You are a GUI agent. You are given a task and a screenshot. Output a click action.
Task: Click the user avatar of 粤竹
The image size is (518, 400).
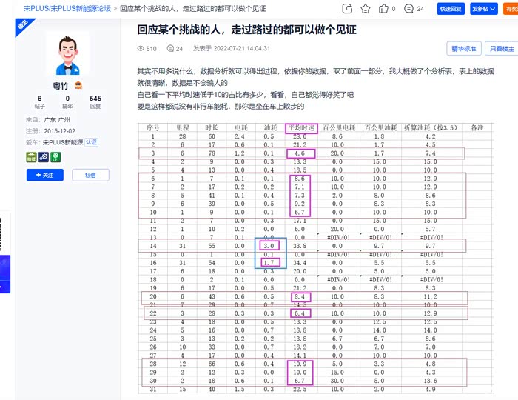[x=68, y=55]
